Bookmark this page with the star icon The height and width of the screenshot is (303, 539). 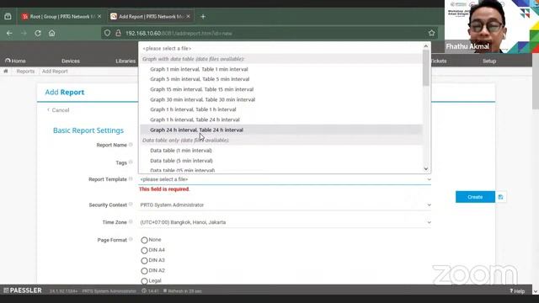(431, 33)
